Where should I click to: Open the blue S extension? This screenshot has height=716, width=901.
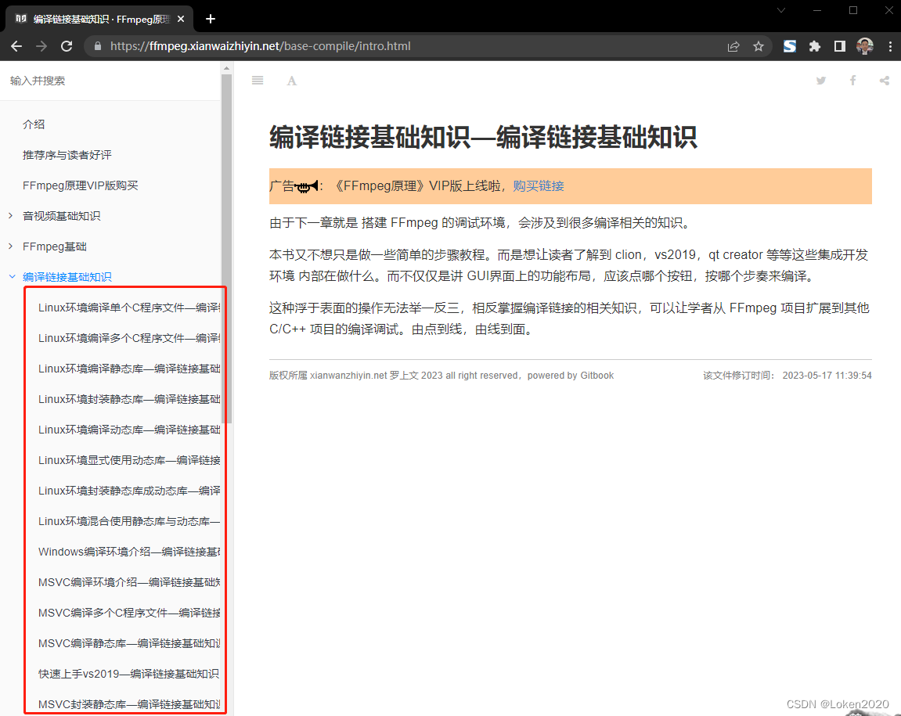click(x=790, y=46)
